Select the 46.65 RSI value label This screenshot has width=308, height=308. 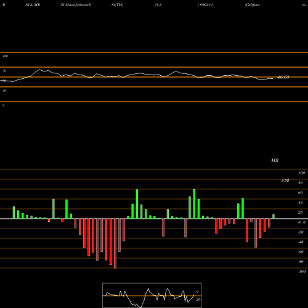tap(283, 78)
